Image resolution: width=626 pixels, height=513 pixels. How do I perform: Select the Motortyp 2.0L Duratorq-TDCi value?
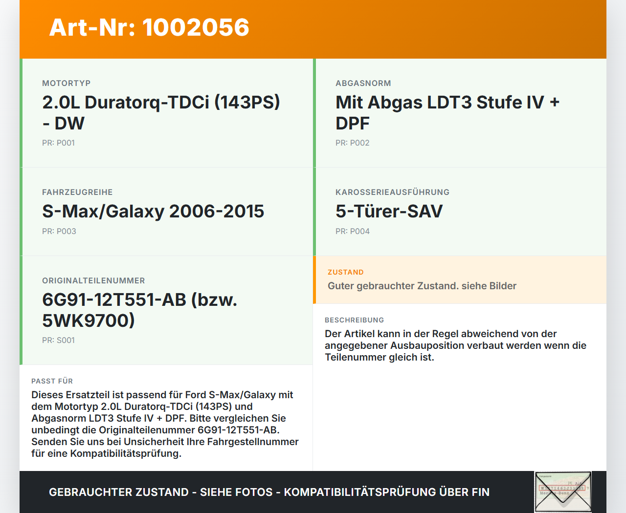tap(161, 112)
